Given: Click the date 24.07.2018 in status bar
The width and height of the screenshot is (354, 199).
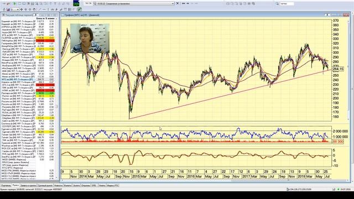Looking at the screenshot, I should pyautogui.click(x=346, y=189).
